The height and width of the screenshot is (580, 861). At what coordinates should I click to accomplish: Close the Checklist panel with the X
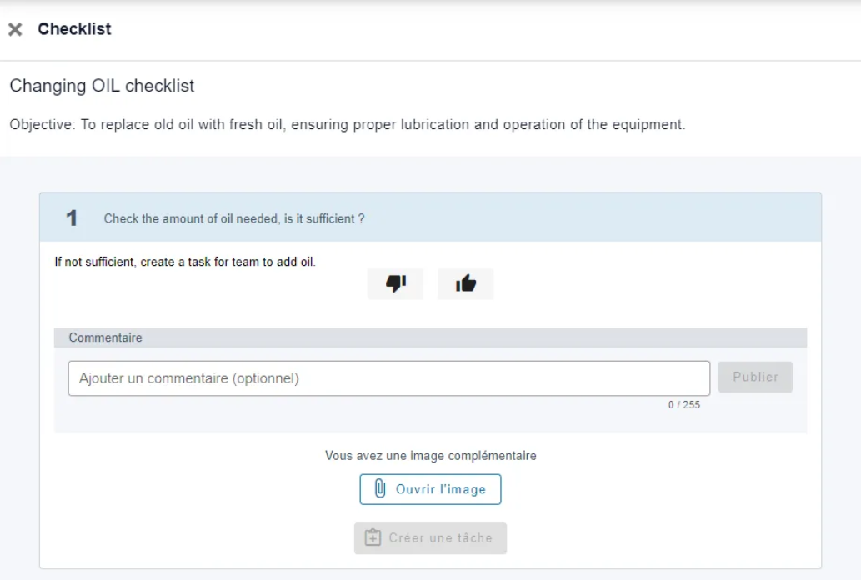pos(15,29)
